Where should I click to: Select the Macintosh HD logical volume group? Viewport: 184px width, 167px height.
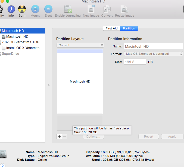23,31
